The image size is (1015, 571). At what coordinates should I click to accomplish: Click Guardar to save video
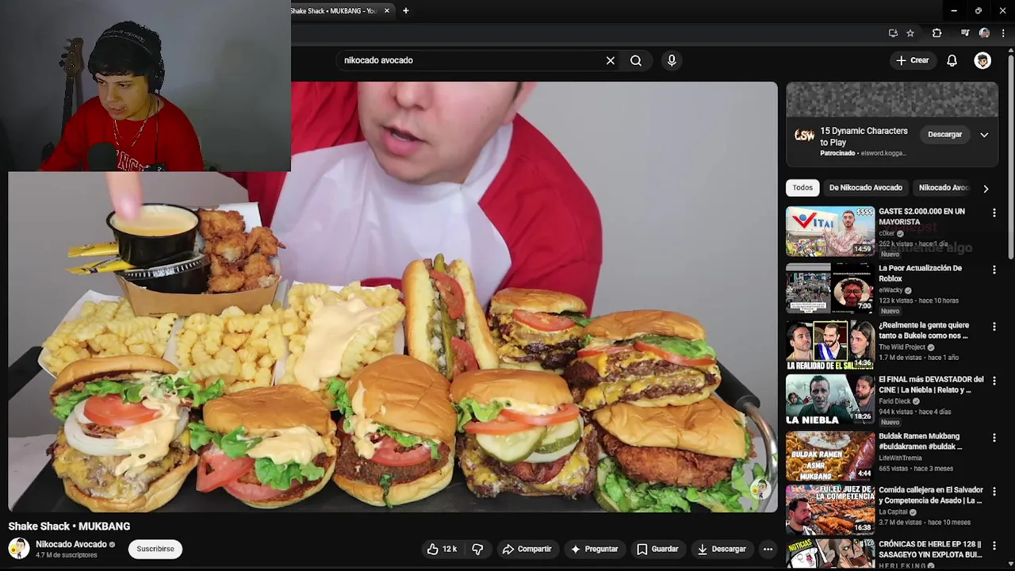click(657, 549)
